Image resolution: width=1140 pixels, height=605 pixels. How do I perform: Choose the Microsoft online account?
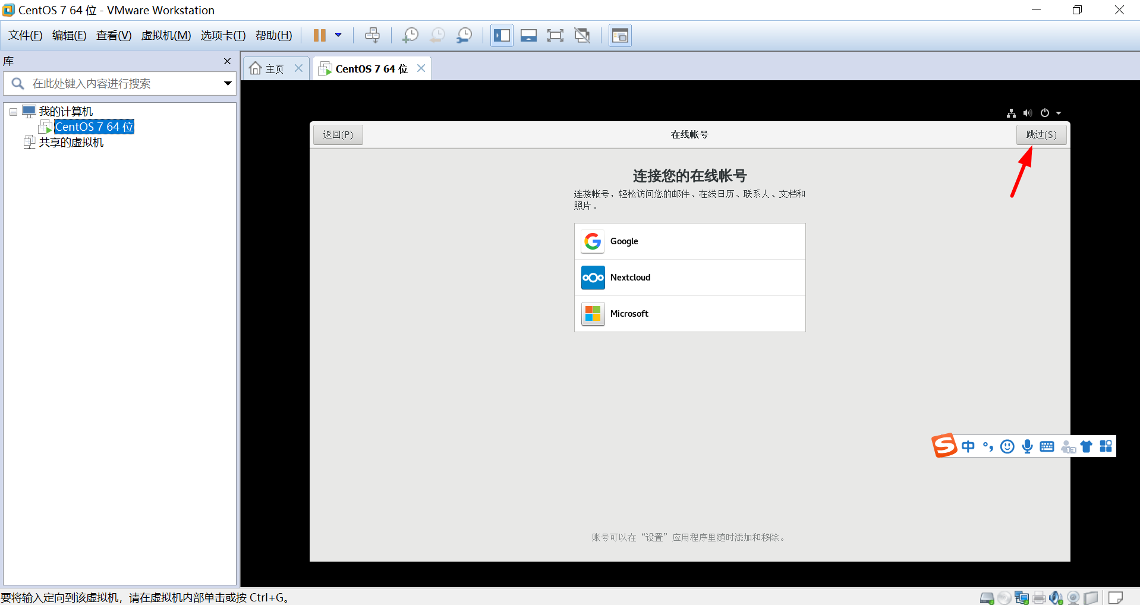(689, 314)
